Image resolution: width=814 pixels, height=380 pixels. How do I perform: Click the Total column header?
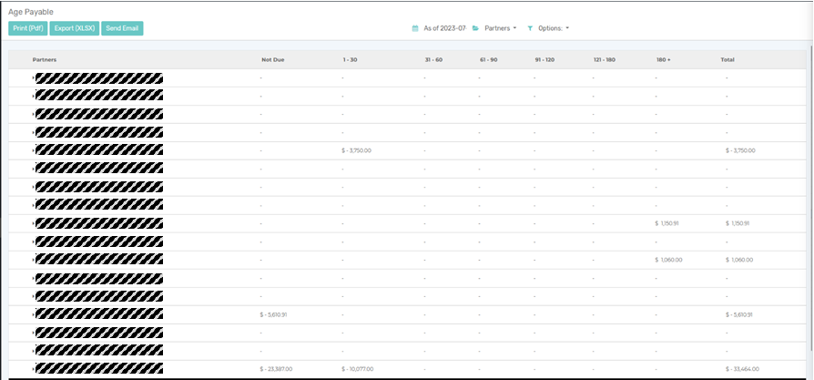tap(728, 60)
